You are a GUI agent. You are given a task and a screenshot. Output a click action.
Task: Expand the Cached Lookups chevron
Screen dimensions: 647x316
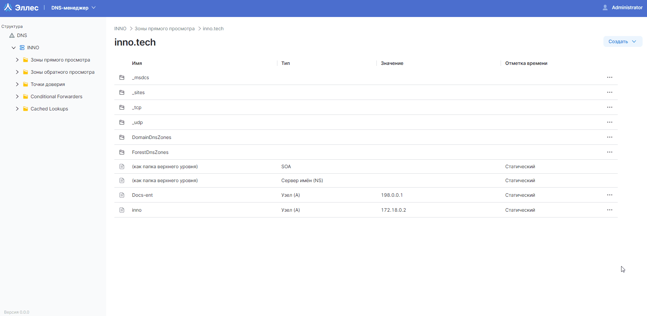17,109
